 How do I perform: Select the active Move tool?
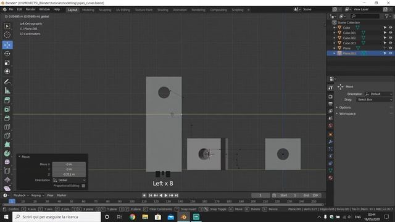coord(7,45)
